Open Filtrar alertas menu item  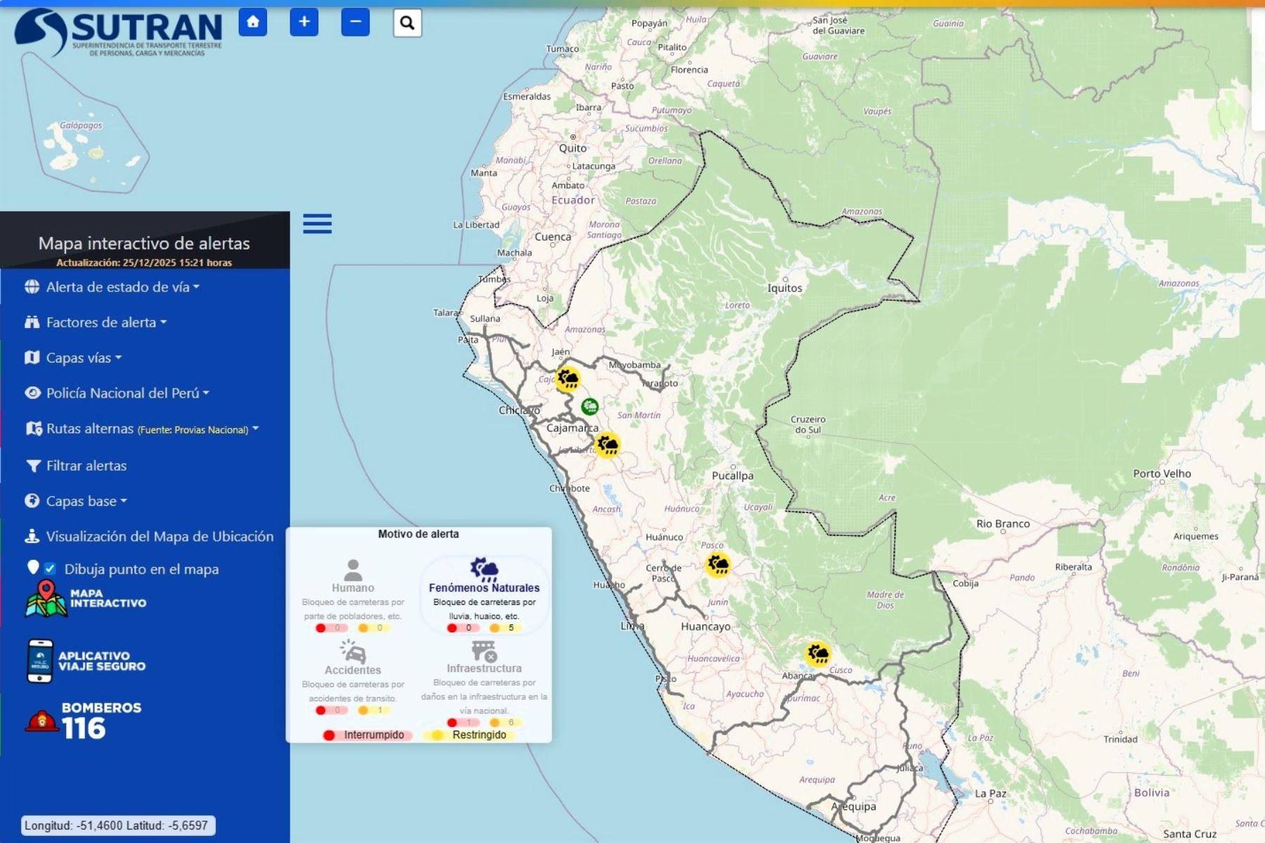[86, 466]
